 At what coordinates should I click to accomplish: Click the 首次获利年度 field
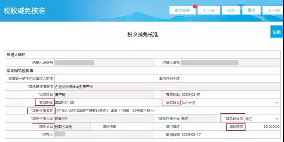(231, 79)
